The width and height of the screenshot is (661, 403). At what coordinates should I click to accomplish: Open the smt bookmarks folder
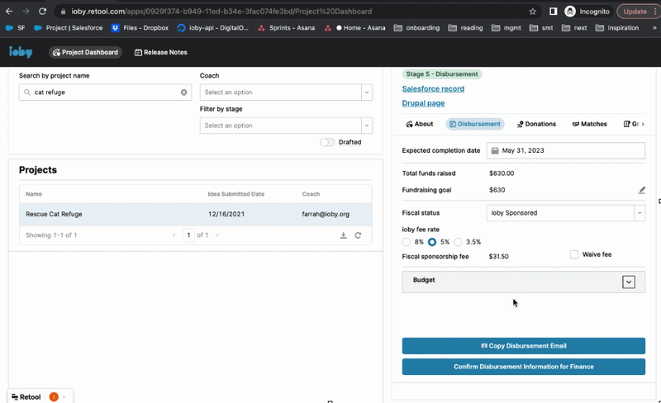pyautogui.click(x=541, y=28)
